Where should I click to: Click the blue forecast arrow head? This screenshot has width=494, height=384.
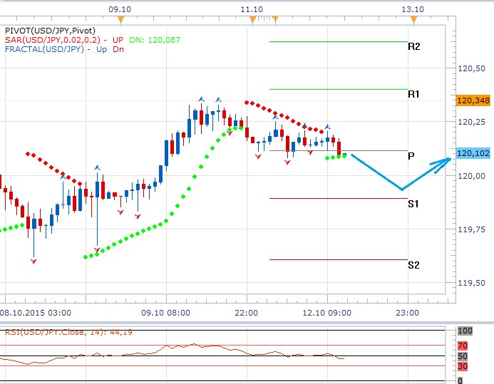tap(446, 161)
